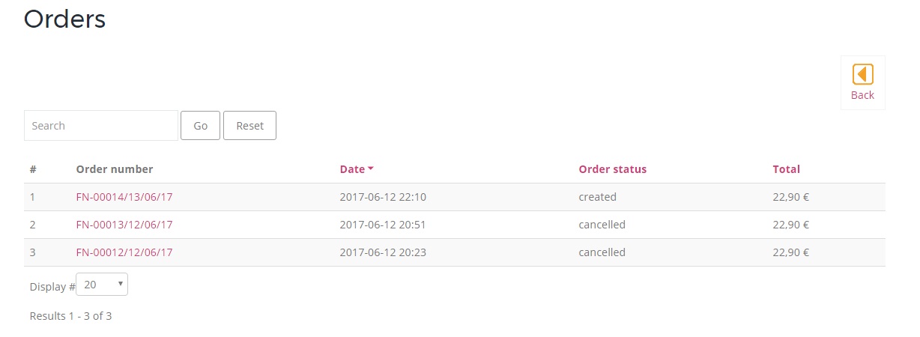Screen dimensions: 920x337
Task: Select the 'created' status cell
Action: (x=597, y=197)
